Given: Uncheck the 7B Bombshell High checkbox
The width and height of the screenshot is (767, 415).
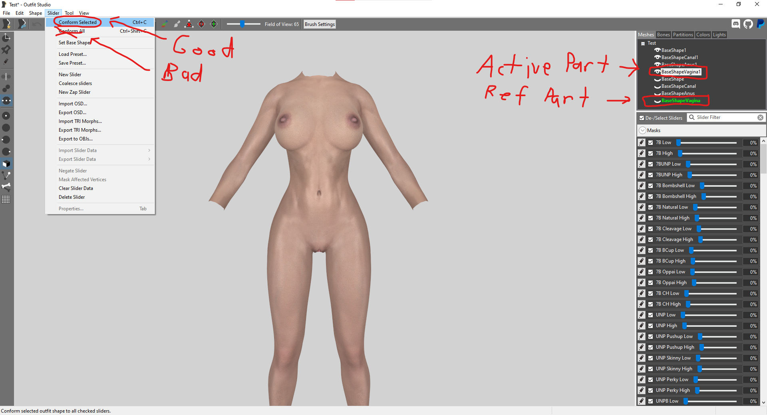Looking at the screenshot, I should pos(651,196).
